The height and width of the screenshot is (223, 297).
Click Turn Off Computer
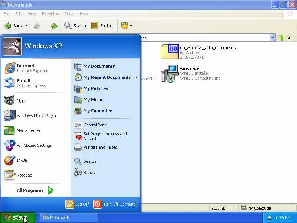(x=115, y=204)
